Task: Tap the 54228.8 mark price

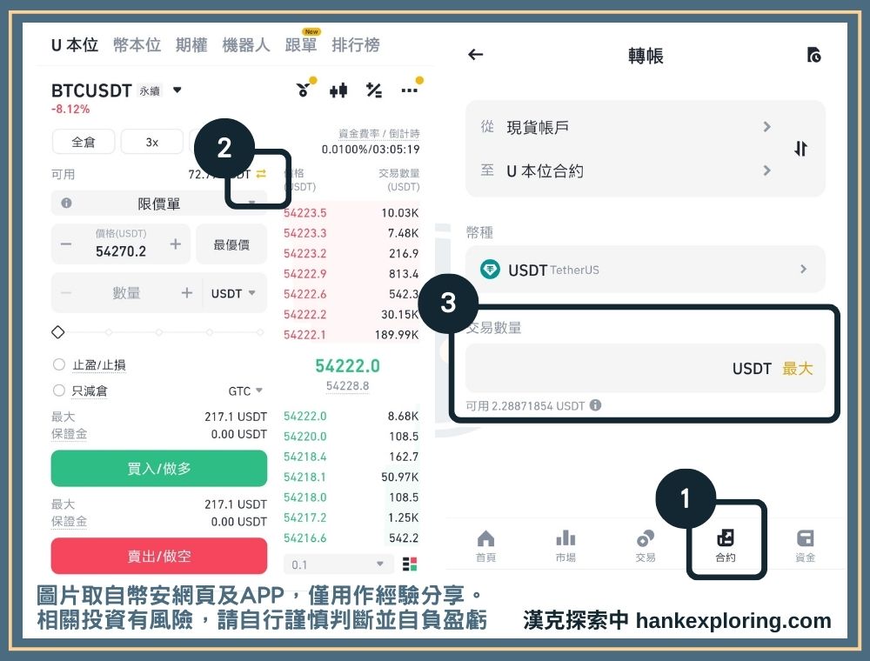Action: coord(347,386)
